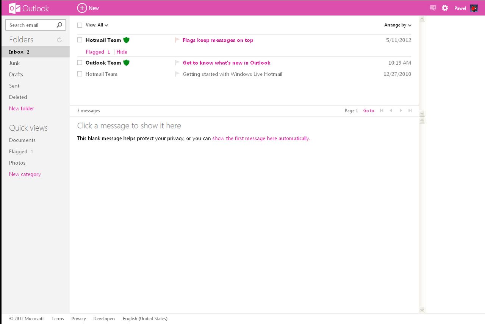Image resolution: width=485 pixels, height=324 pixels.
Task: Click the Outlook logo icon
Action: pyautogui.click(x=15, y=8)
